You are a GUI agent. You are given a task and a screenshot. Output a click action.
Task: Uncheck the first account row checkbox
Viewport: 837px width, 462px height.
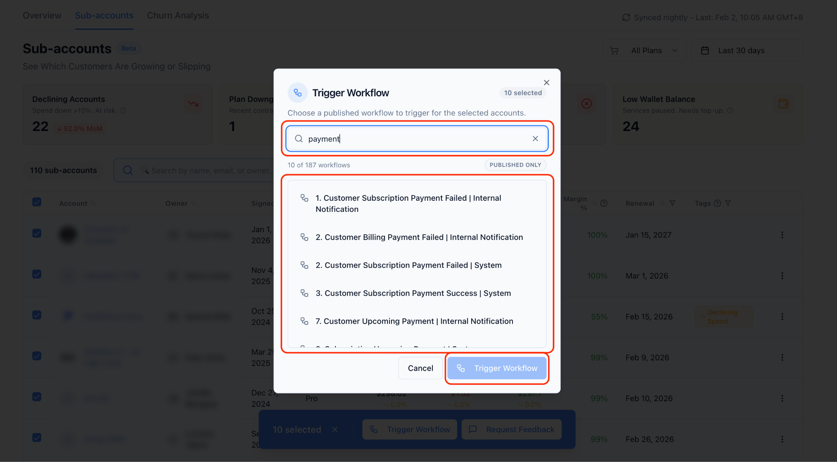(x=37, y=233)
